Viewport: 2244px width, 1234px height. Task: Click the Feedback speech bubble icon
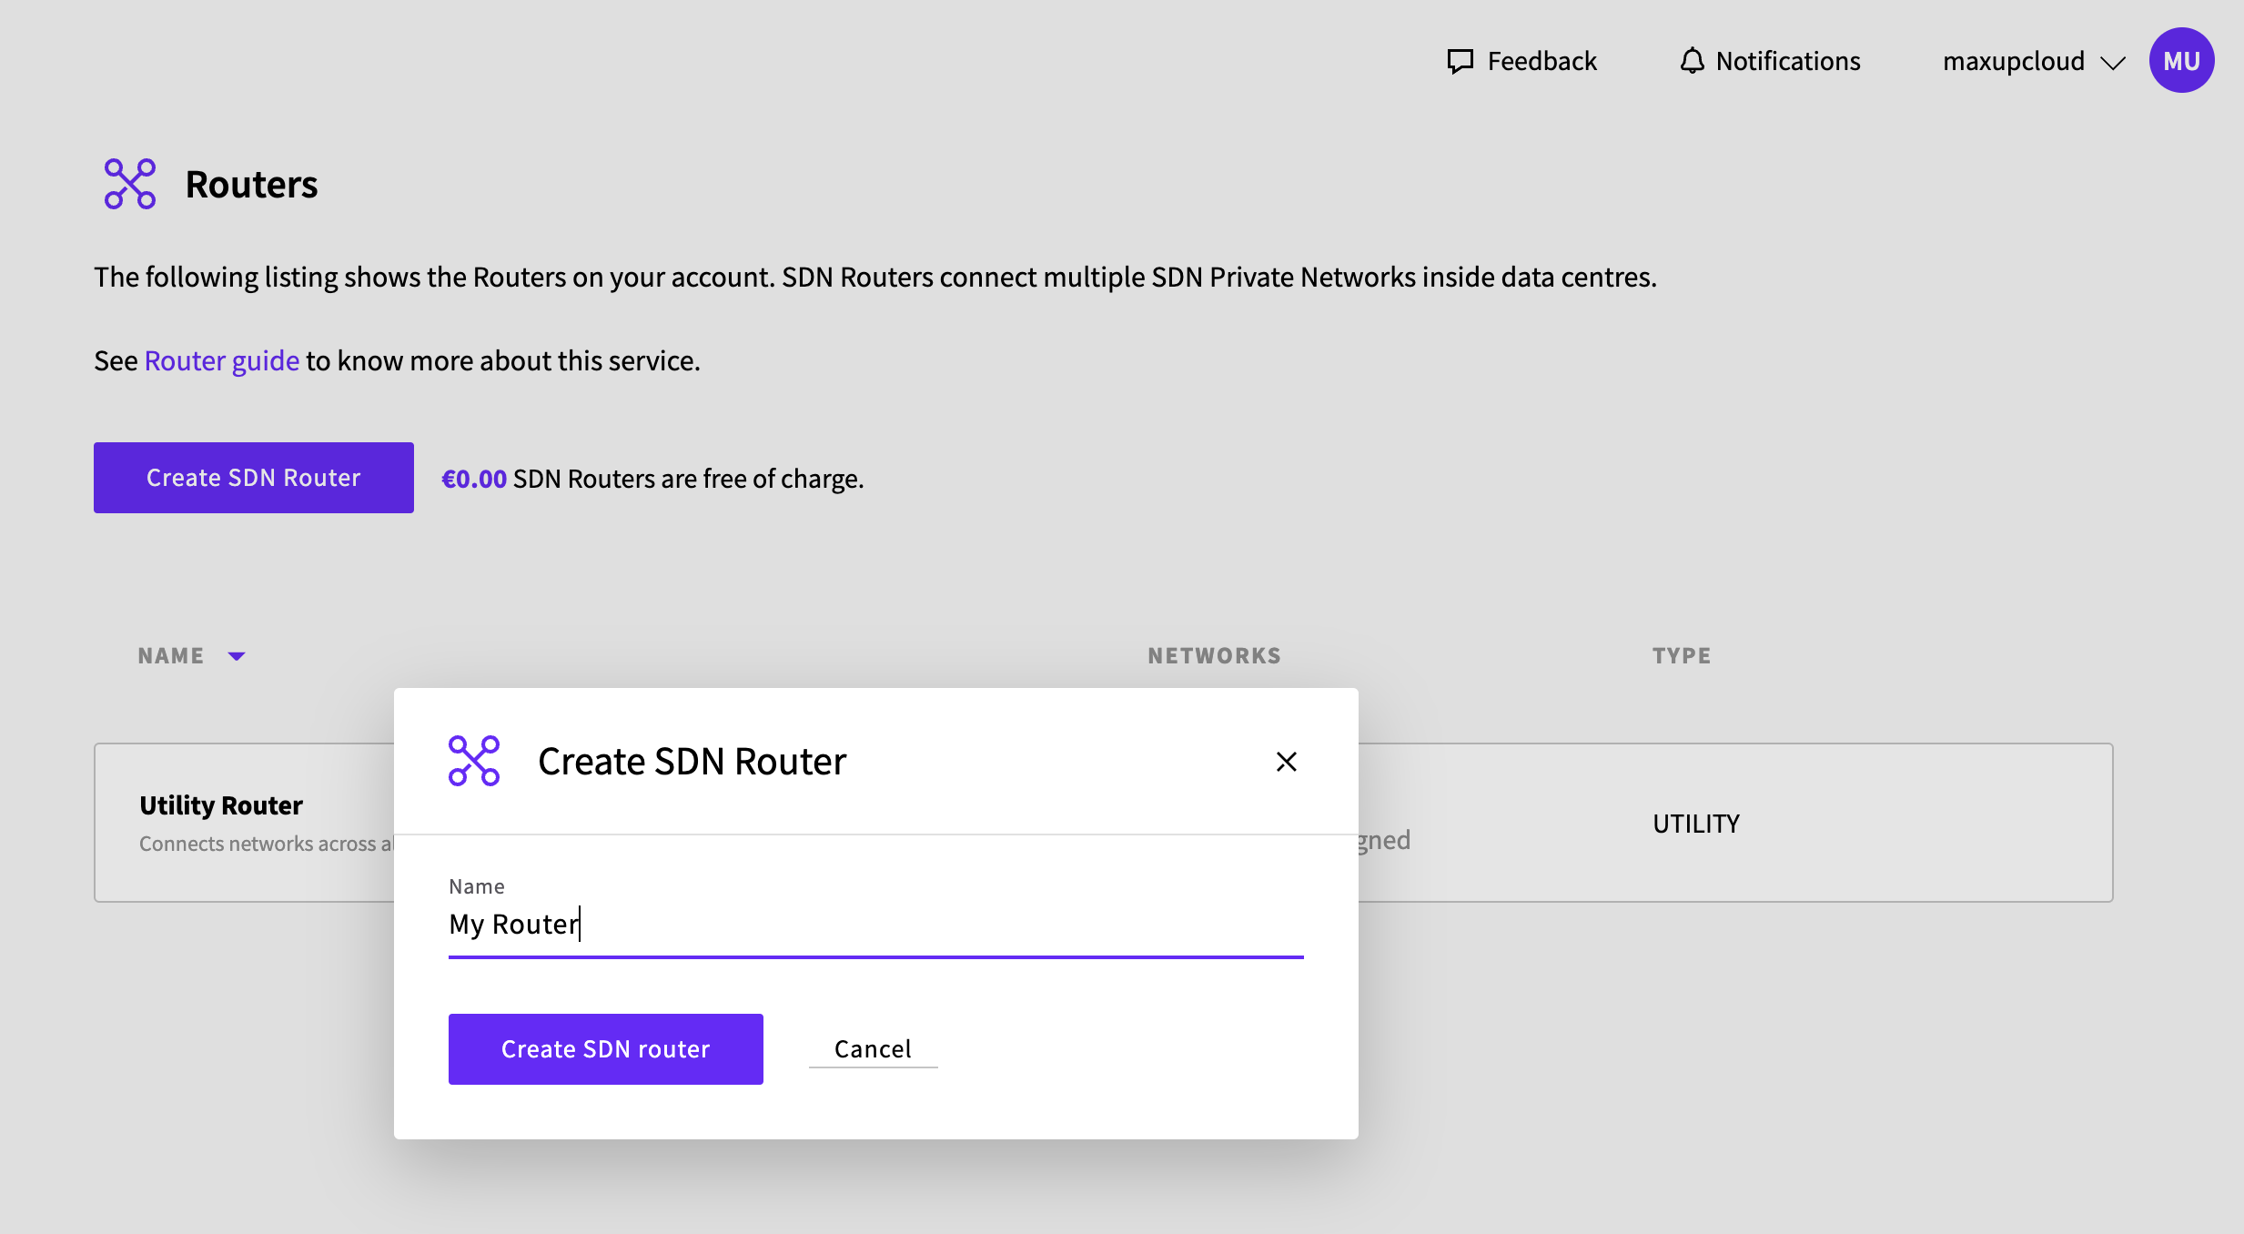[x=1461, y=61]
